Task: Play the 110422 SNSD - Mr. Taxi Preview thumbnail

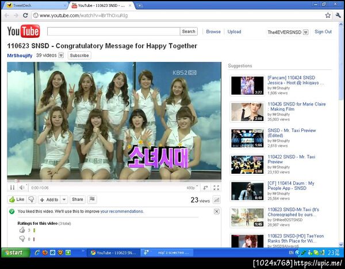Action: pos(247,165)
